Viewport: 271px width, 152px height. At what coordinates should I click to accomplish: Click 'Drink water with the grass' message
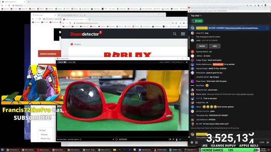pyautogui.click(x=216, y=81)
